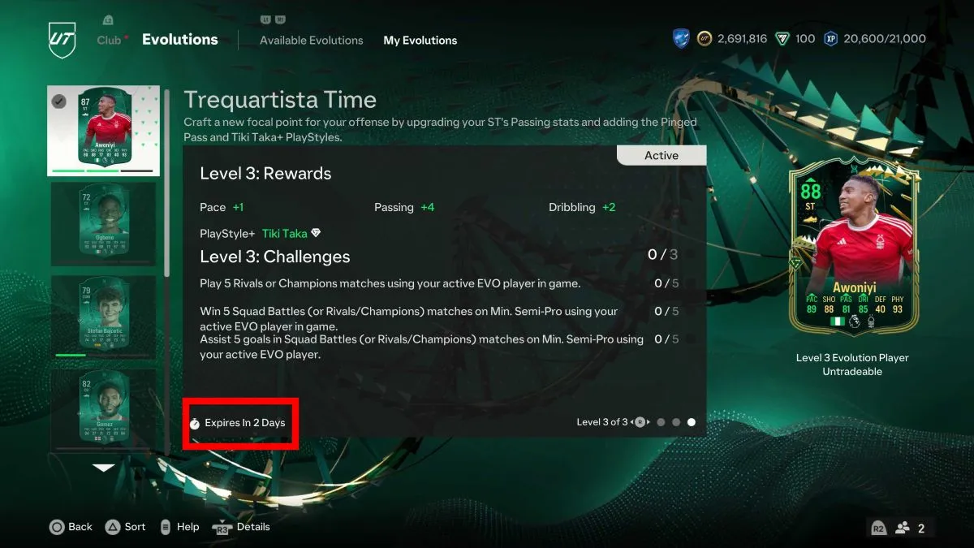Click the Back button
Screen dimensions: 974x548
click(x=71, y=527)
